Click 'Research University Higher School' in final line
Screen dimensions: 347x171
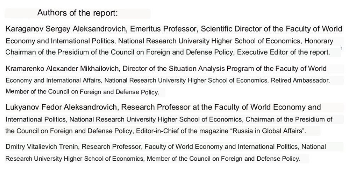click(x=58, y=159)
